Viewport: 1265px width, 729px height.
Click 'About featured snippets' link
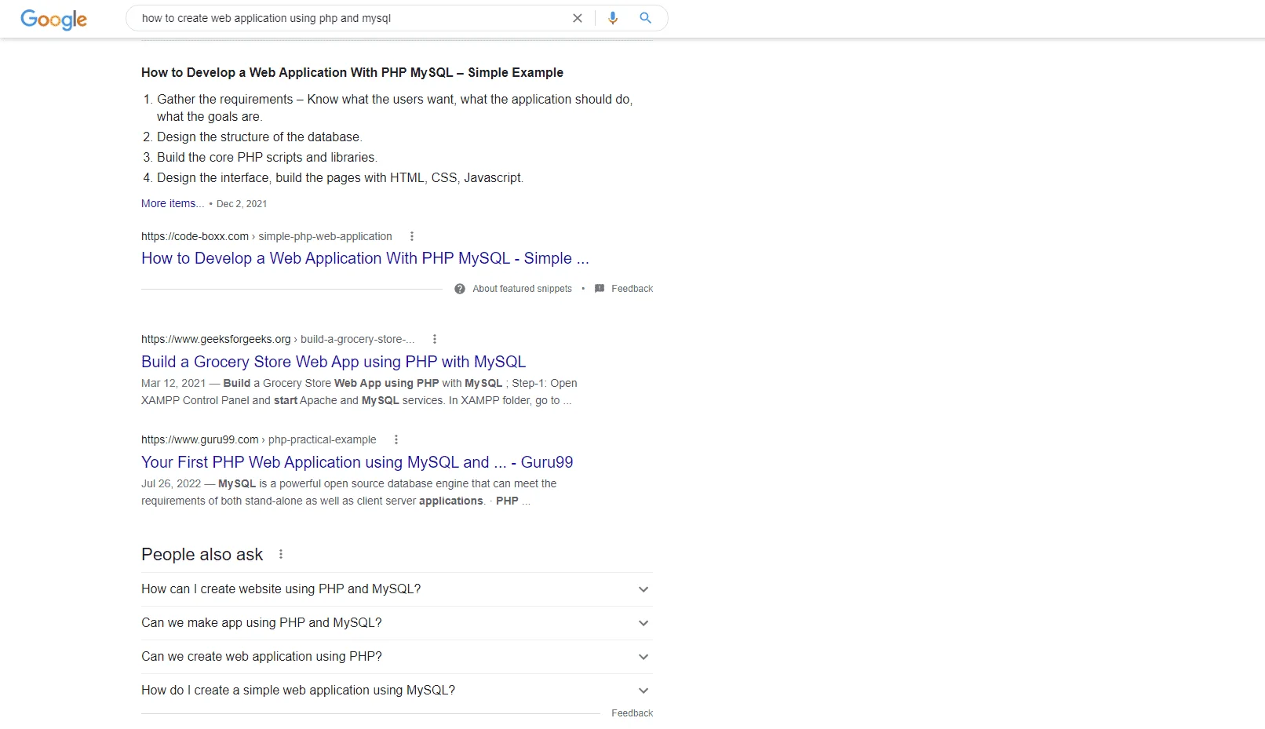coord(522,289)
